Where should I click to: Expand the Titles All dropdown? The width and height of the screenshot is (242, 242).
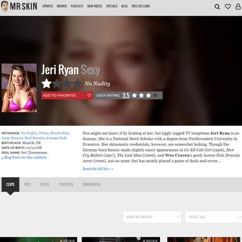214,217
